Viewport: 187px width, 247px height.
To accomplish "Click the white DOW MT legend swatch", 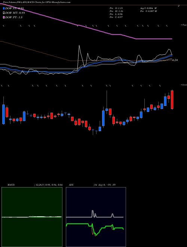I will pyautogui.click(x=4, y=13).
